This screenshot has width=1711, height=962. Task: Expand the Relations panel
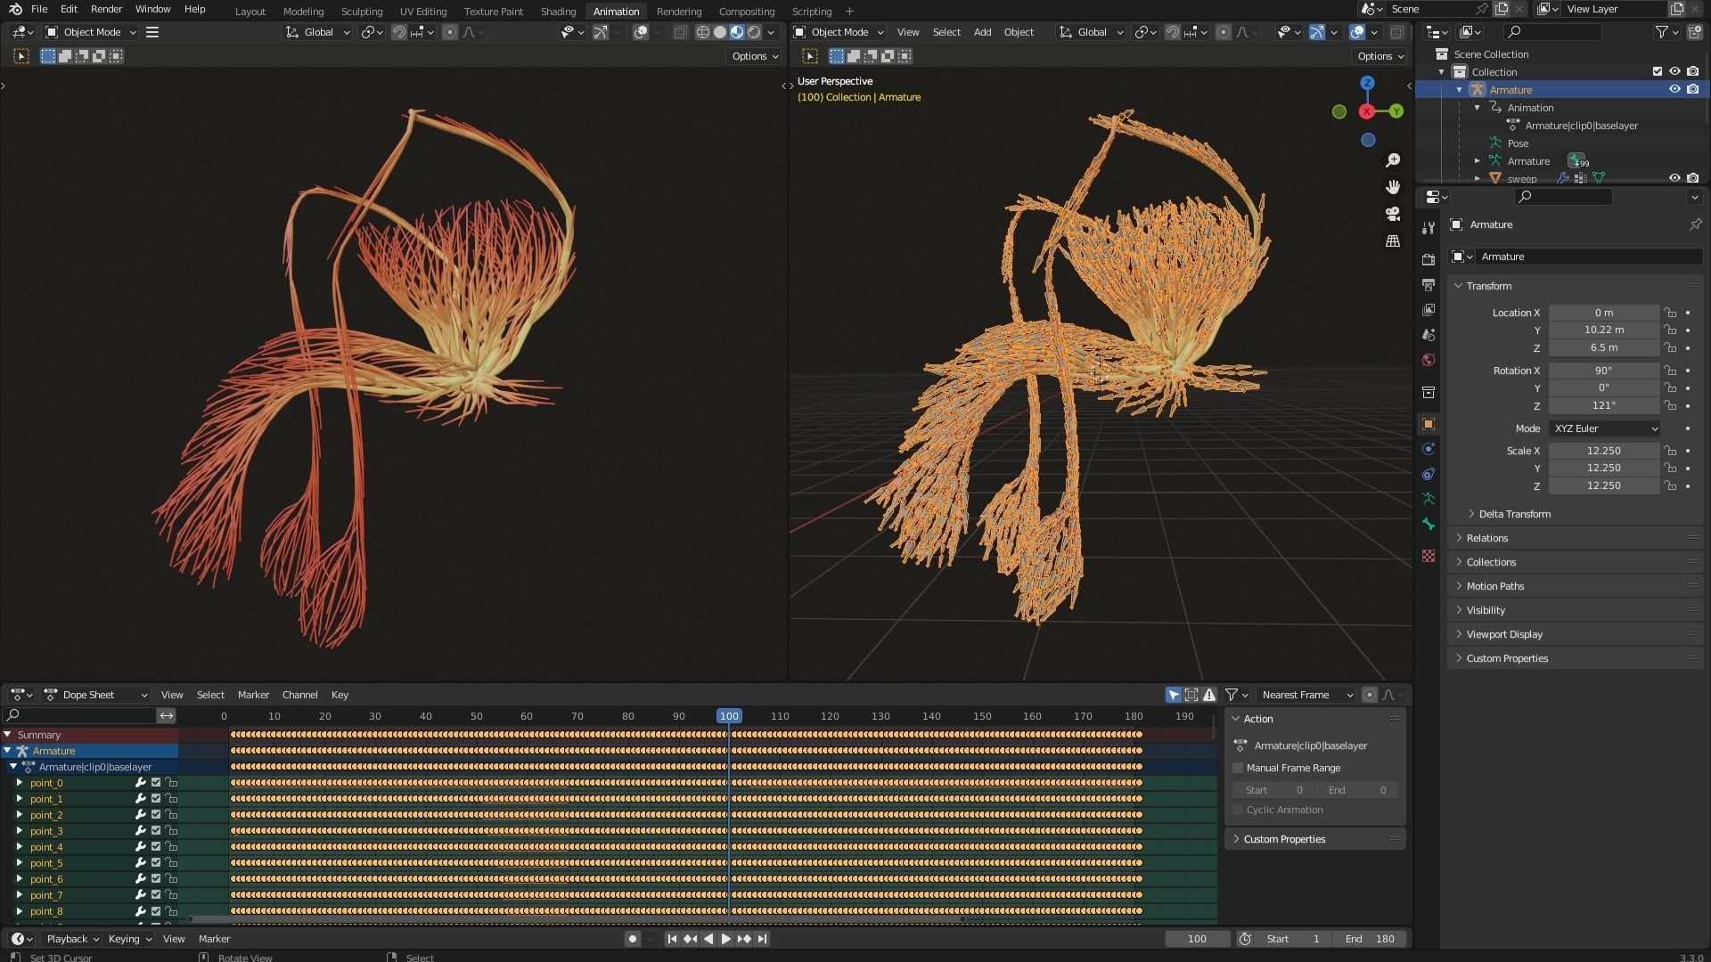[x=1576, y=538]
